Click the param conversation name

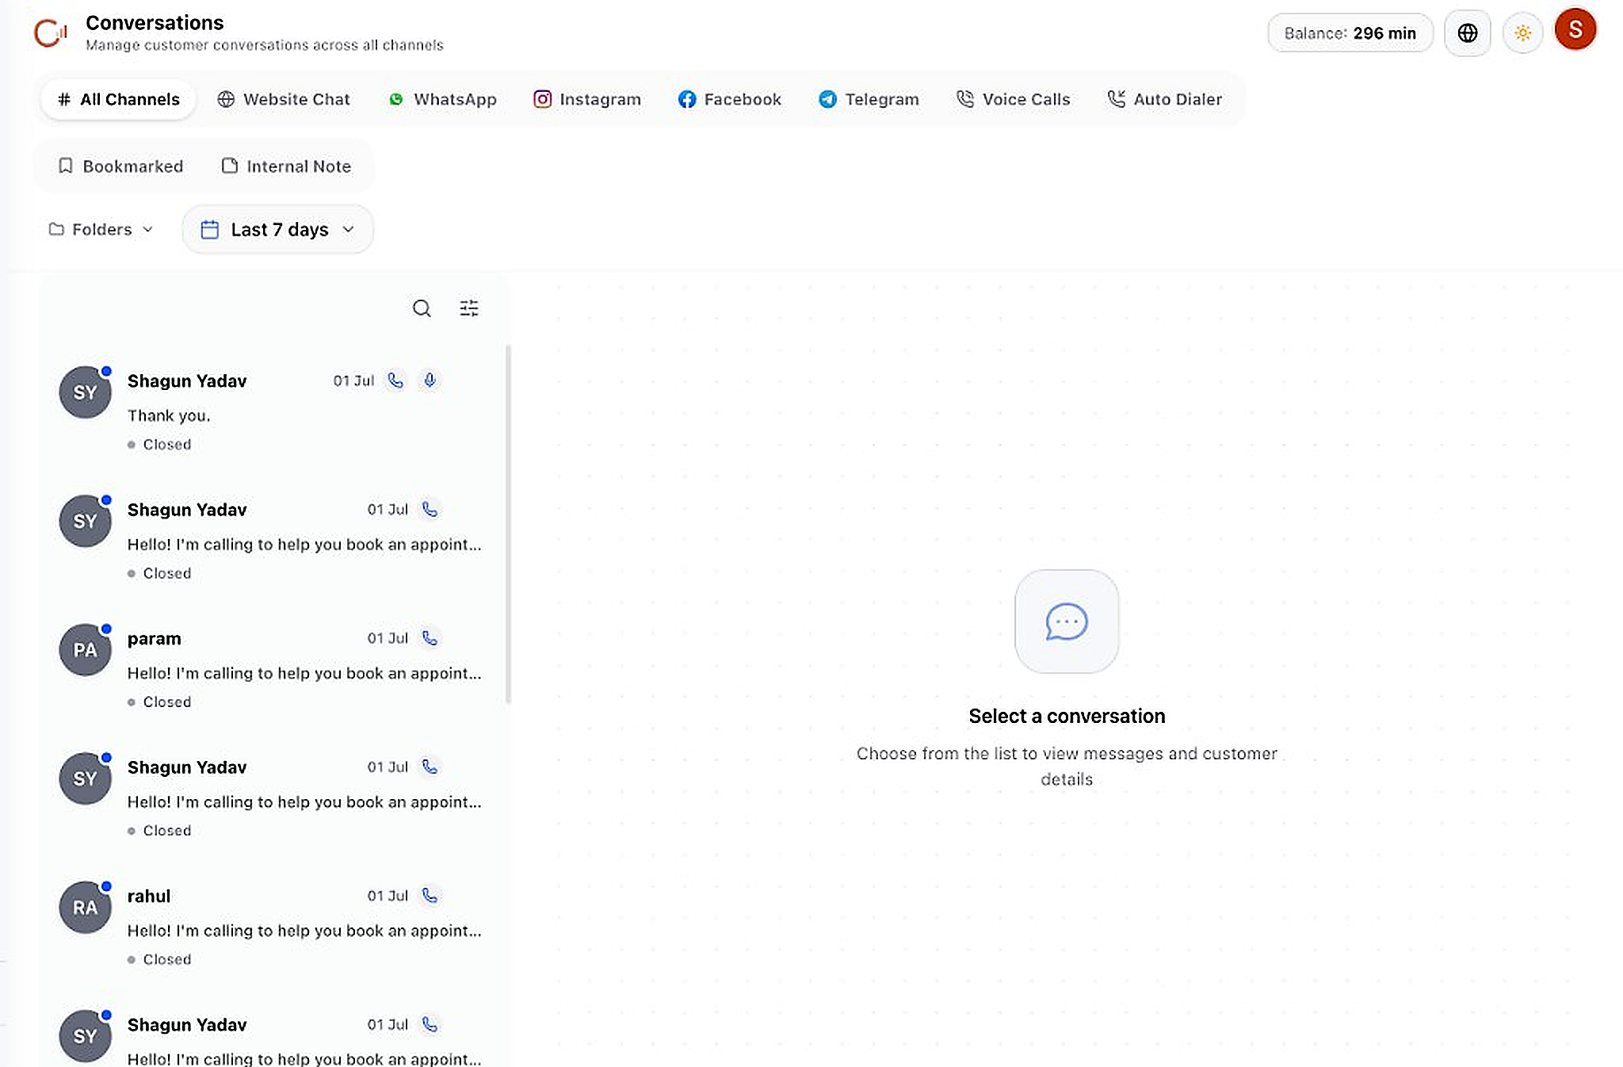tap(154, 639)
